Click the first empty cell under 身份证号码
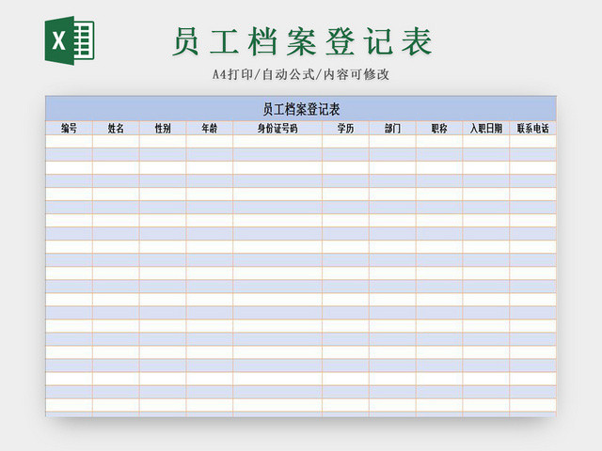This screenshot has height=451, width=602. click(x=277, y=141)
